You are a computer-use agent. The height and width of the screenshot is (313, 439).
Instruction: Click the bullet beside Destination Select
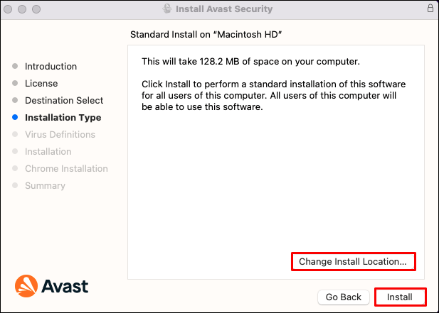[x=15, y=100]
